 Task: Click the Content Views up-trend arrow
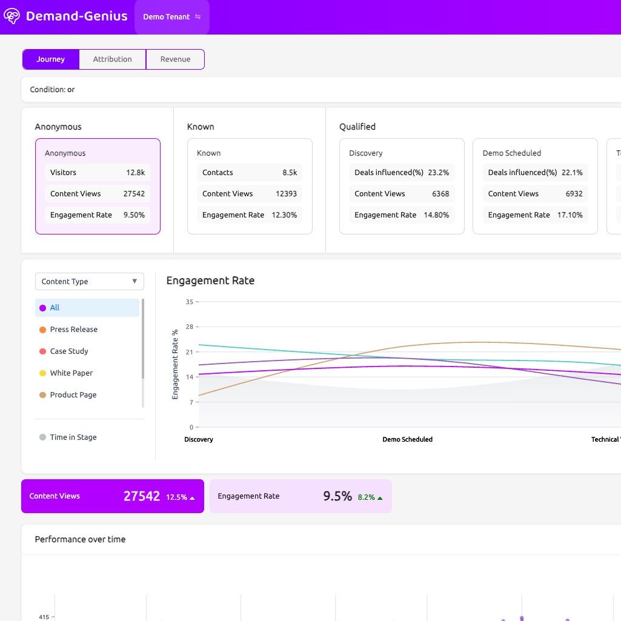click(192, 497)
